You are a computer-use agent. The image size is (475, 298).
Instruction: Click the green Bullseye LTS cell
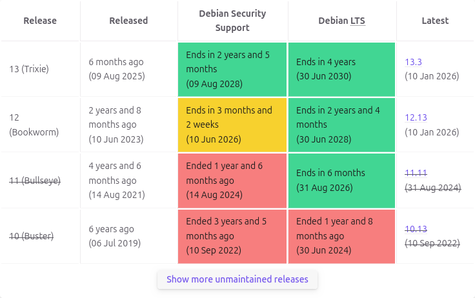[x=341, y=180]
